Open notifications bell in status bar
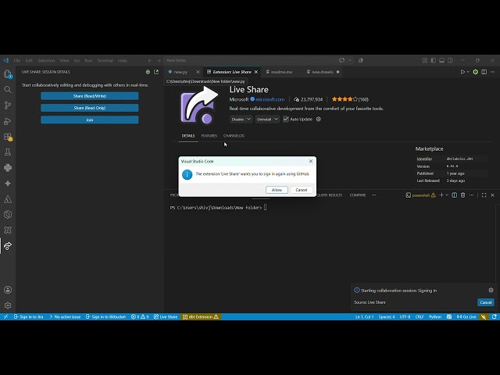Screen dimensions: 500x375 494,316
